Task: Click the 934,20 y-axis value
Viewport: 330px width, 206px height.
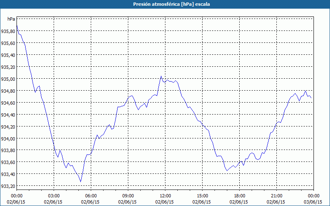Action: [x=8, y=126]
